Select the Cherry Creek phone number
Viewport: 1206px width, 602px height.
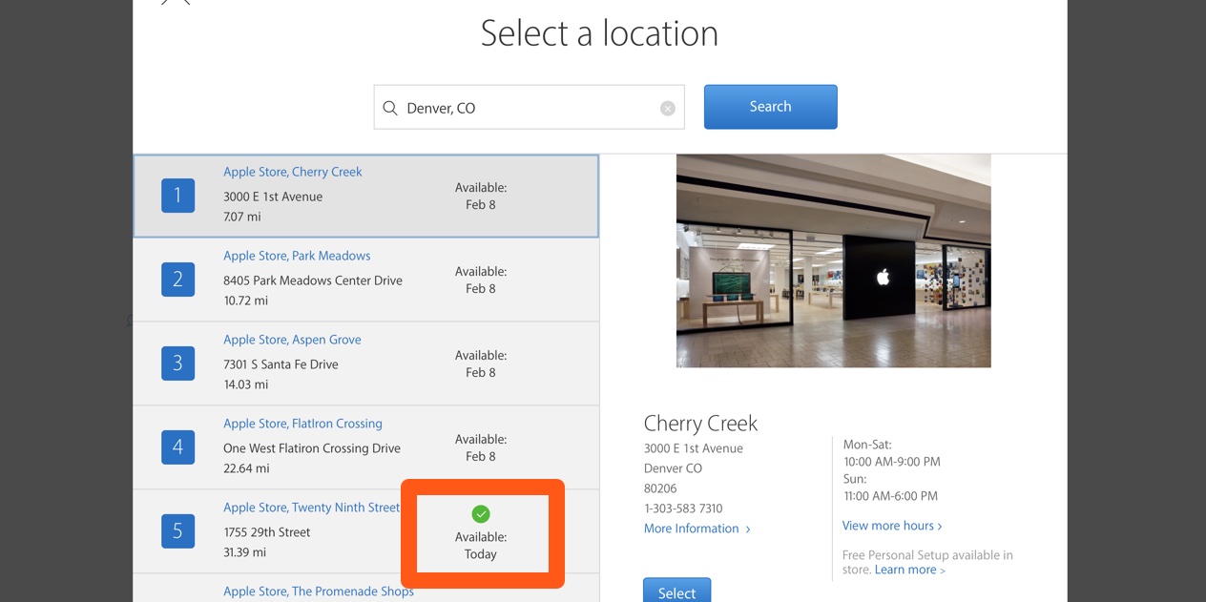[682, 508]
